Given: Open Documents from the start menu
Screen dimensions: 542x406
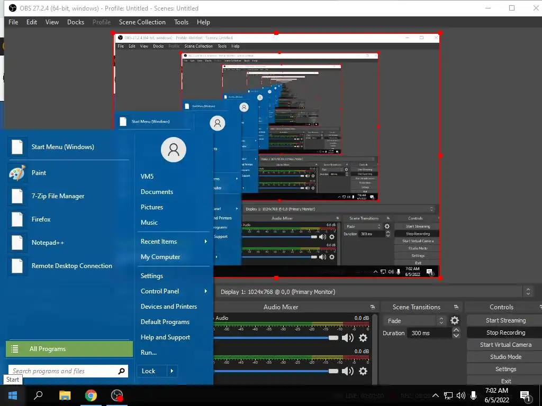Looking at the screenshot, I should coord(157,192).
